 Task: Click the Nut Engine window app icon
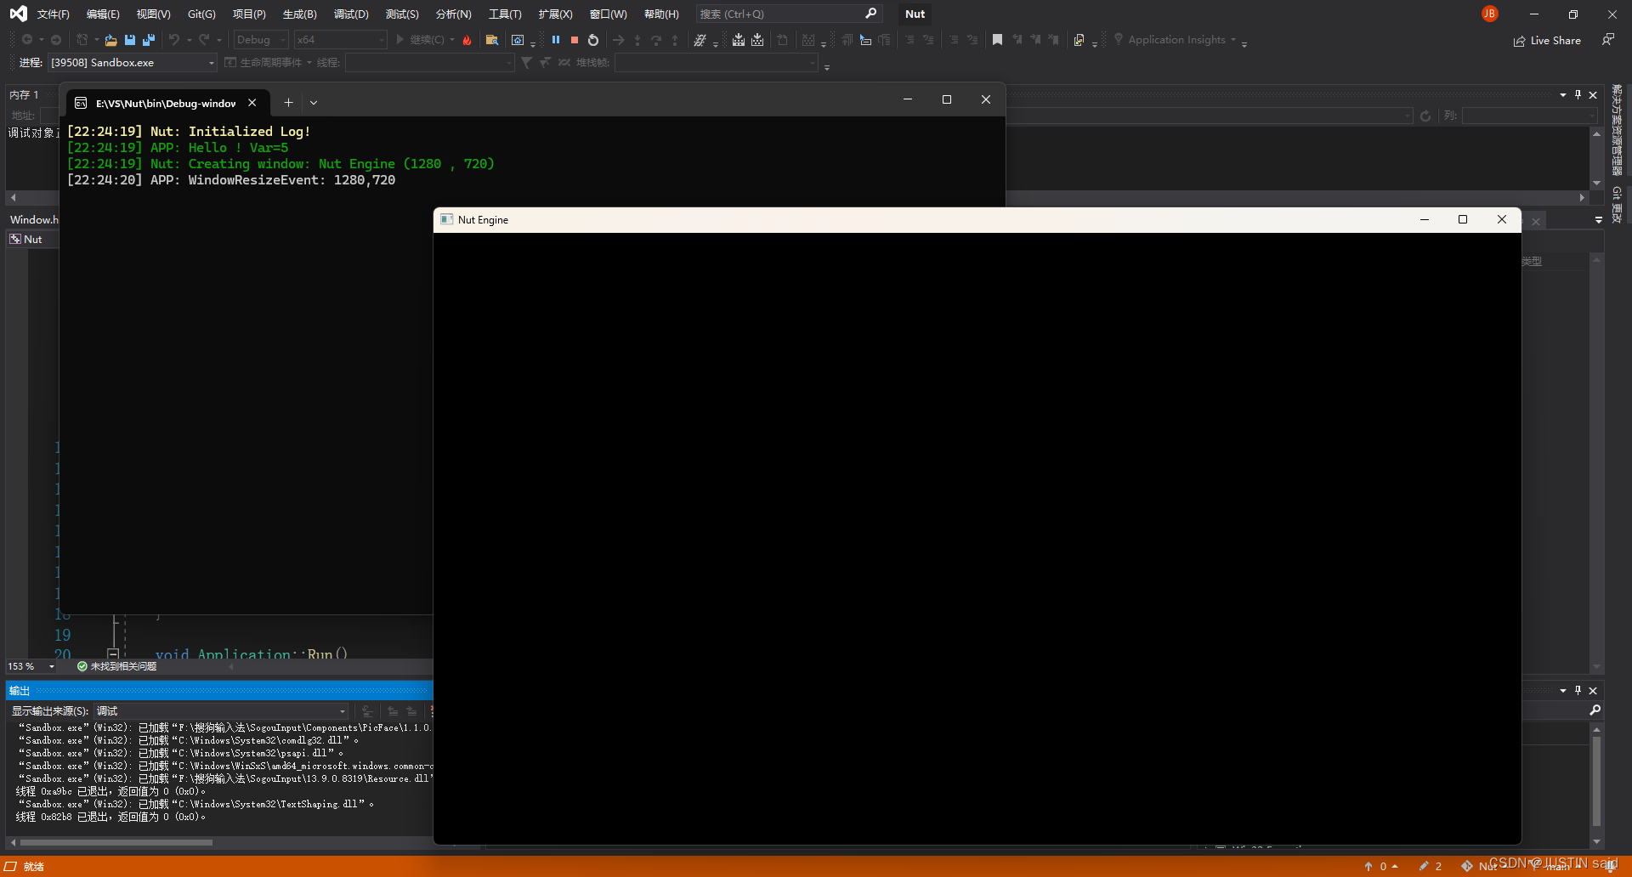click(x=447, y=219)
